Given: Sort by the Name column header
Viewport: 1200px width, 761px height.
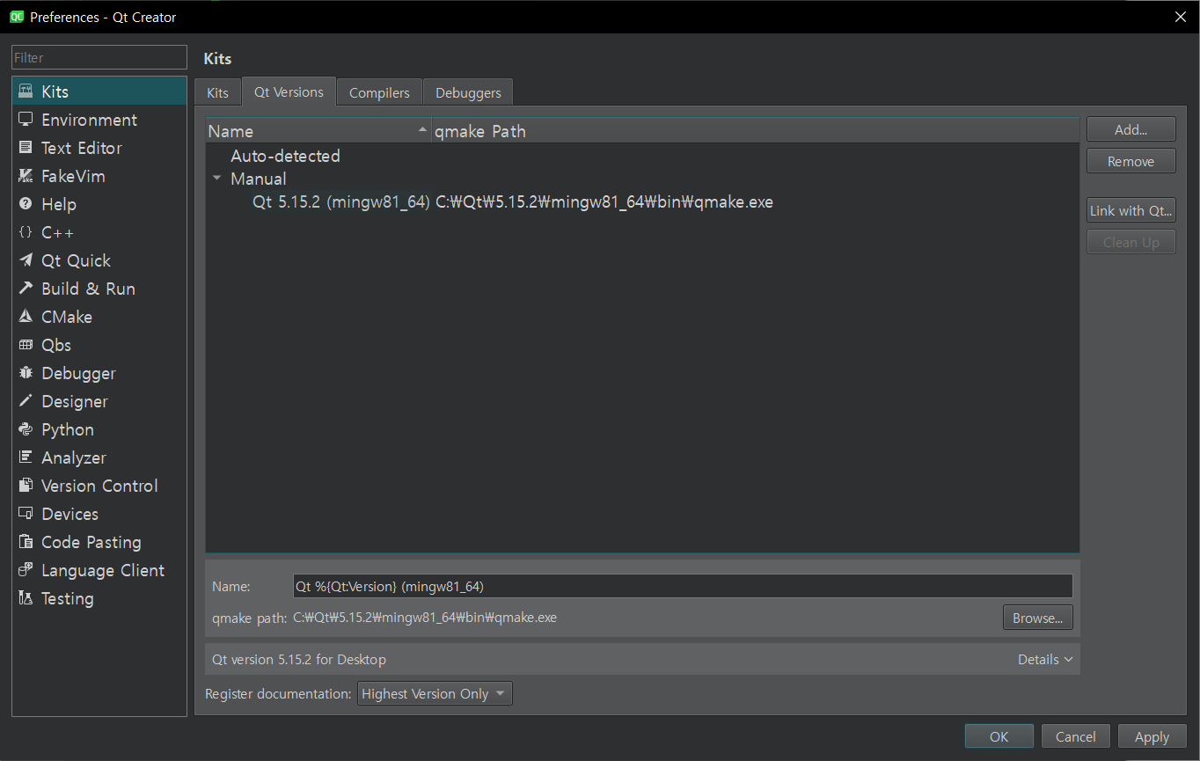Looking at the screenshot, I should click(318, 131).
